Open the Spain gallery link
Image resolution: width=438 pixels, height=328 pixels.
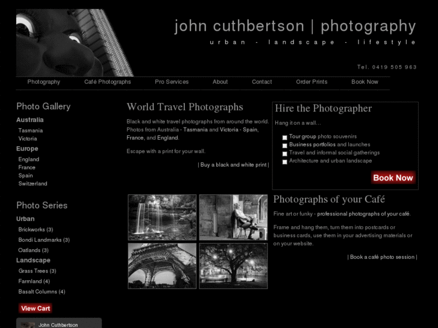coord(26,175)
